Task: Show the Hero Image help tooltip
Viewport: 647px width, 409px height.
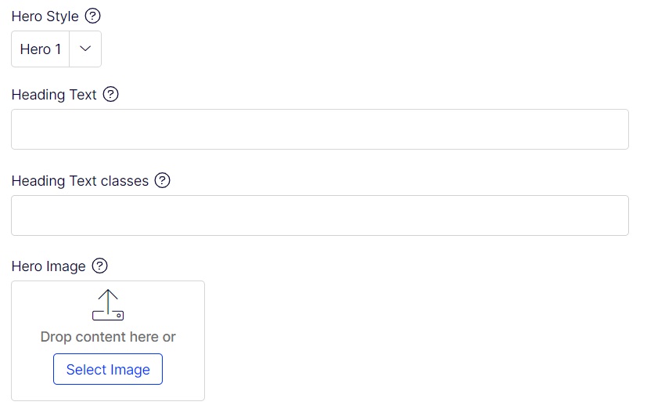Action: 99,266
